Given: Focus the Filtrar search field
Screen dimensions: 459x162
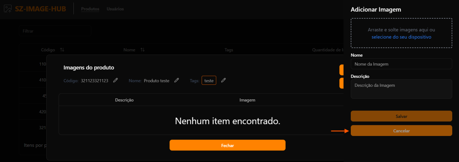Looking at the screenshot, I should tap(55, 31).
